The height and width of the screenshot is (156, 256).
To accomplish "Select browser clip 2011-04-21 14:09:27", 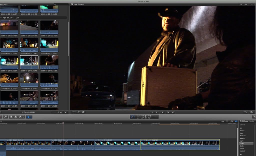I will 29,80.
